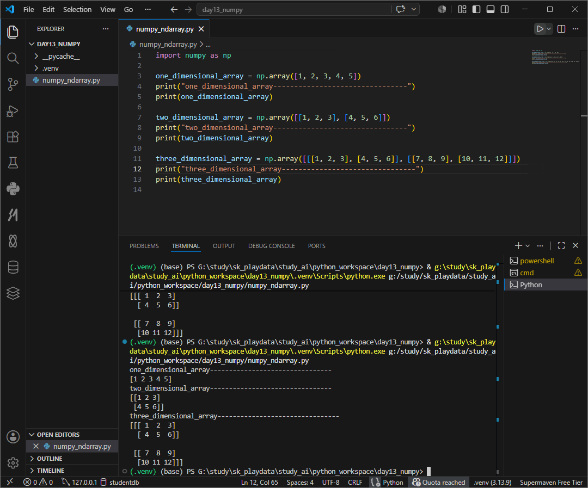Open the View menu

(108, 9)
